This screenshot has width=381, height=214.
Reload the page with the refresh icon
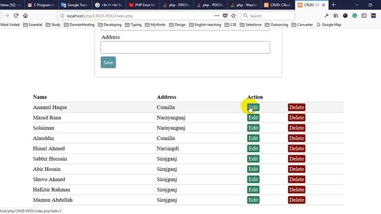coord(16,16)
